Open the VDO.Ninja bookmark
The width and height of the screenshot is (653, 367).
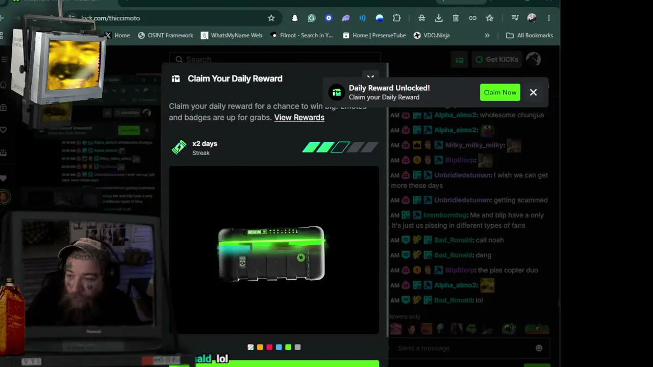coord(431,35)
